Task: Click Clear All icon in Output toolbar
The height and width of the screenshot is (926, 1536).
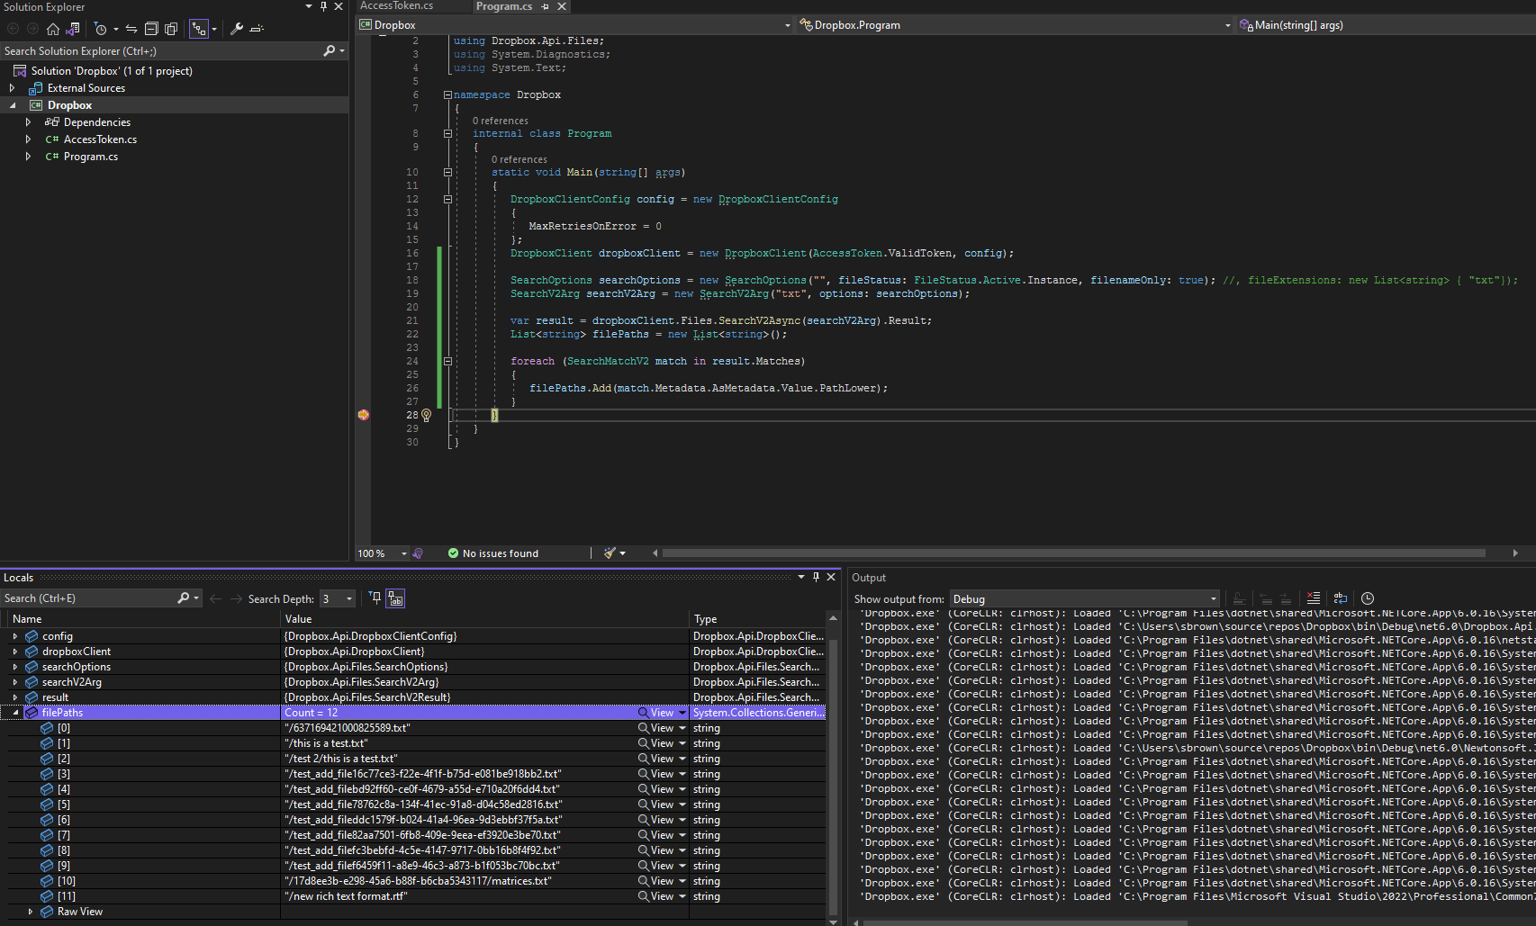Action: (x=1314, y=598)
